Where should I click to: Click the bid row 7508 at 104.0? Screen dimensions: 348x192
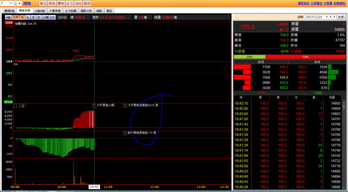coord(261,77)
